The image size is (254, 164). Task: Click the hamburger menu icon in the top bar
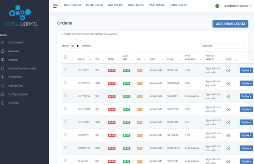pos(56,6)
